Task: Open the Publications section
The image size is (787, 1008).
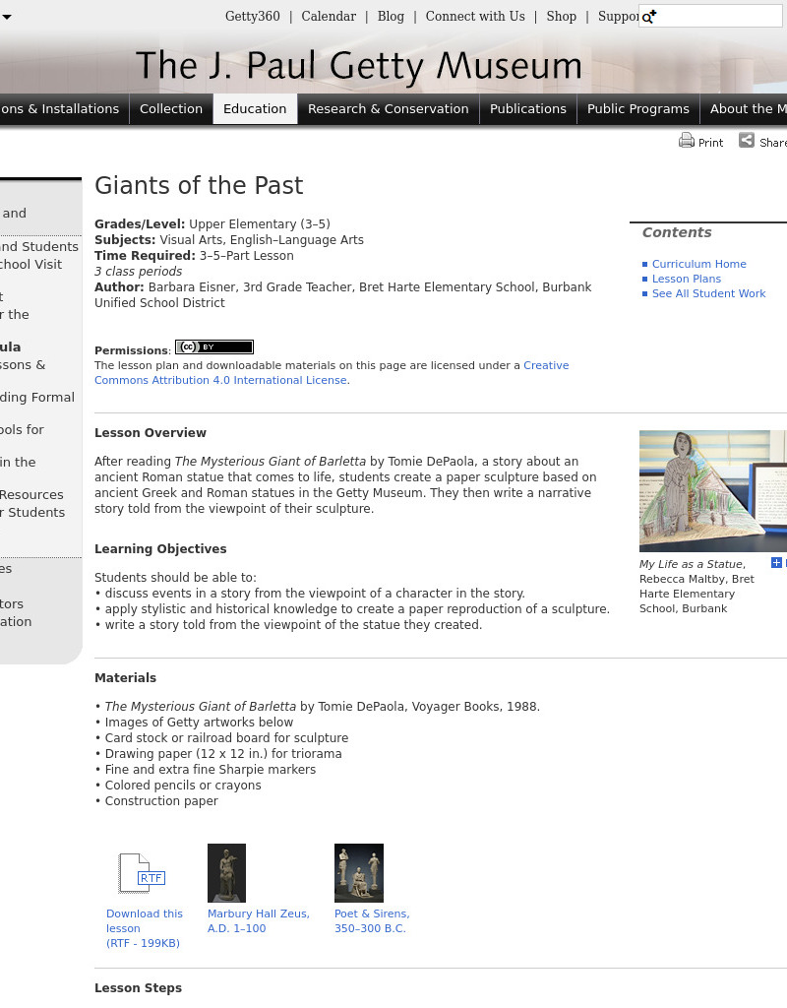Action: pos(527,108)
